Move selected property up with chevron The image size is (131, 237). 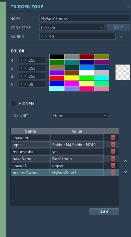click(125, 161)
